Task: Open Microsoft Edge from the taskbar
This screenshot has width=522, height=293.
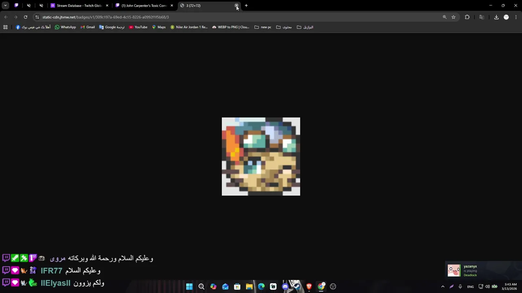Action: (x=261, y=286)
